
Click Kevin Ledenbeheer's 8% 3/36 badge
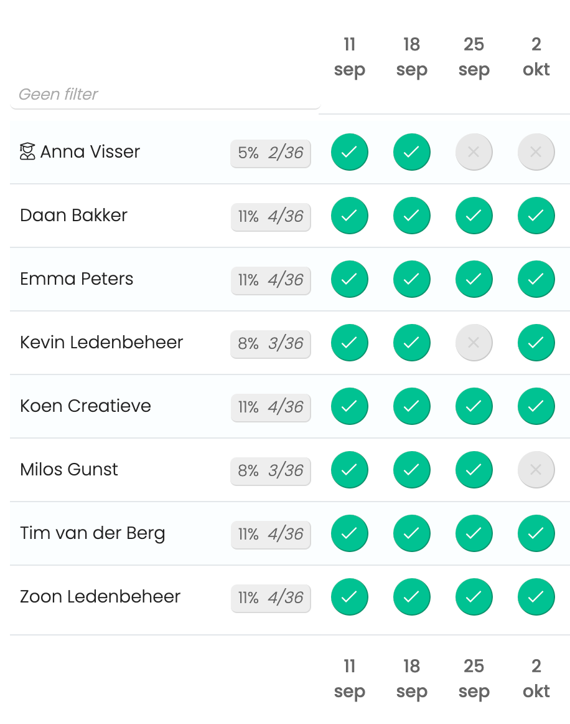[271, 343]
